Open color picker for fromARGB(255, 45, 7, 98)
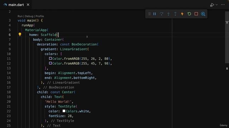 50,63
